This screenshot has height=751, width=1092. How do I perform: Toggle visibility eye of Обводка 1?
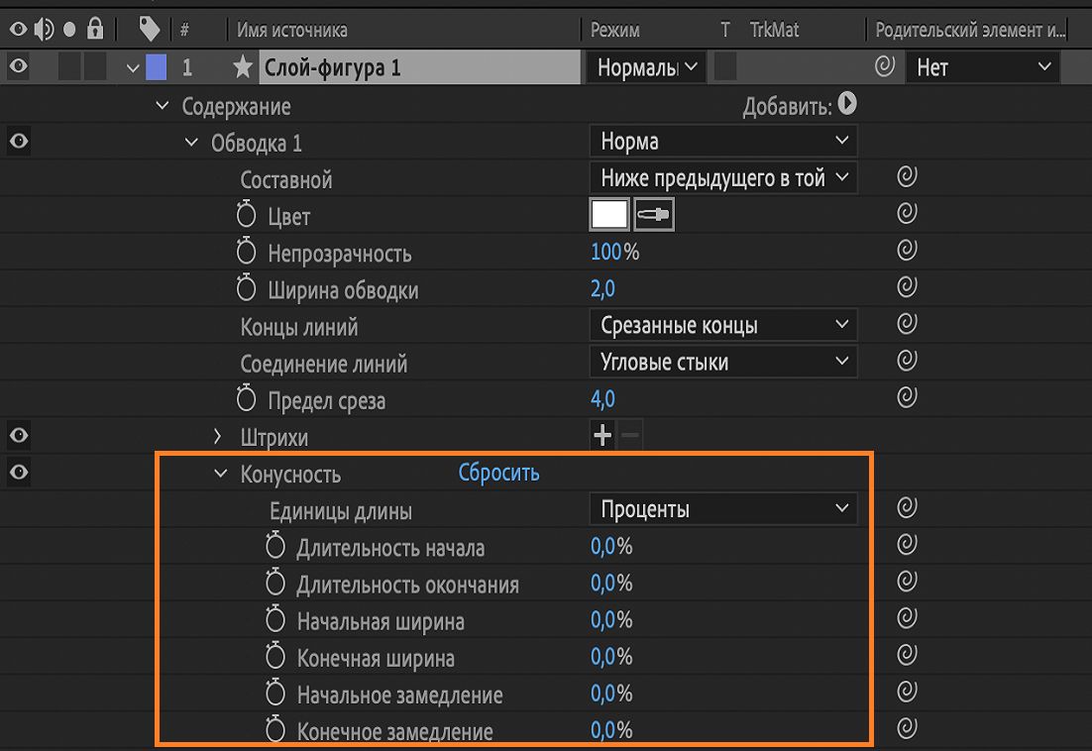pyautogui.click(x=18, y=142)
